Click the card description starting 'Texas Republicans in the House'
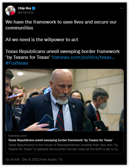 64,147
